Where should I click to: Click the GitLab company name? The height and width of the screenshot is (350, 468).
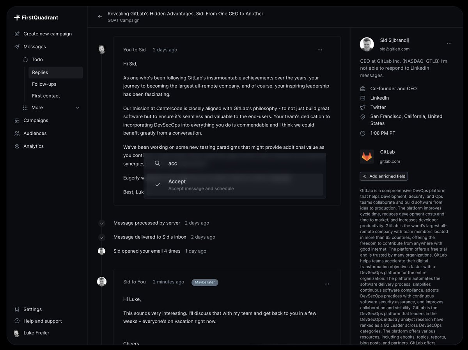pos(387,152)
